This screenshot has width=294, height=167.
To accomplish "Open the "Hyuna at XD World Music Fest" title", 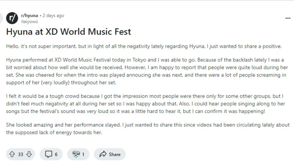I will (68, 32).
